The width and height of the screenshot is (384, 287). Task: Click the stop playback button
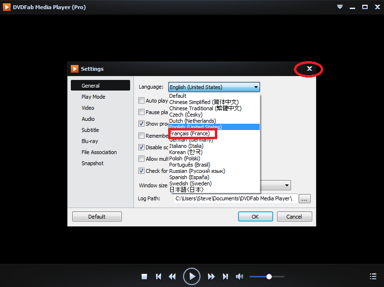144,276
